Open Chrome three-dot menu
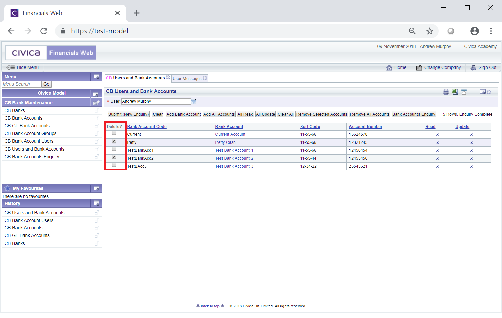This screenshot has height=318, width=502. 491,31
